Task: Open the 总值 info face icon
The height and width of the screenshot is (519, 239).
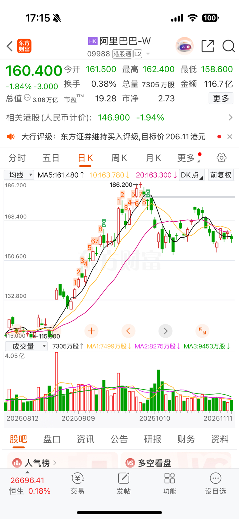Action: coord(27,98)
